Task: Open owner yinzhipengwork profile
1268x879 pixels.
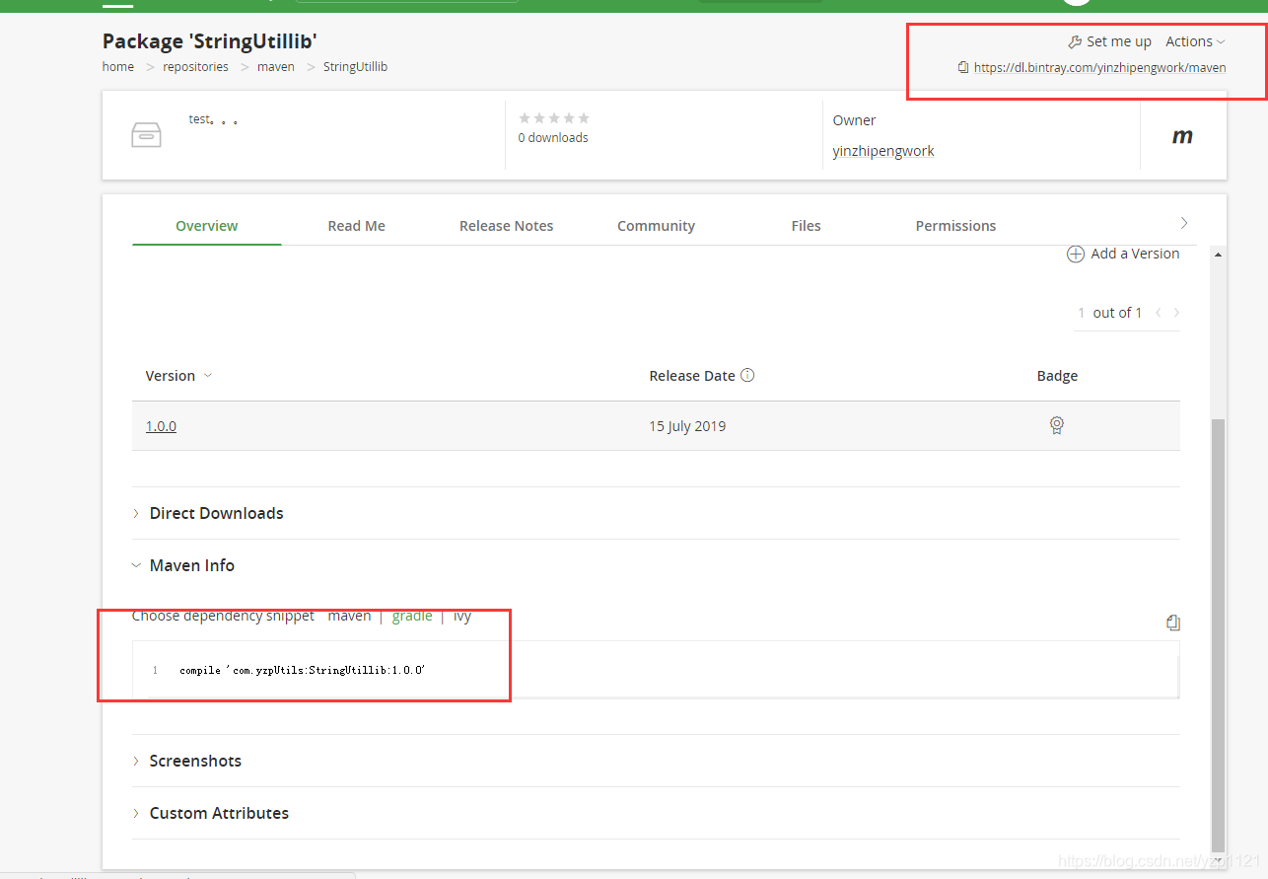Action: click(x=883, y=151)
